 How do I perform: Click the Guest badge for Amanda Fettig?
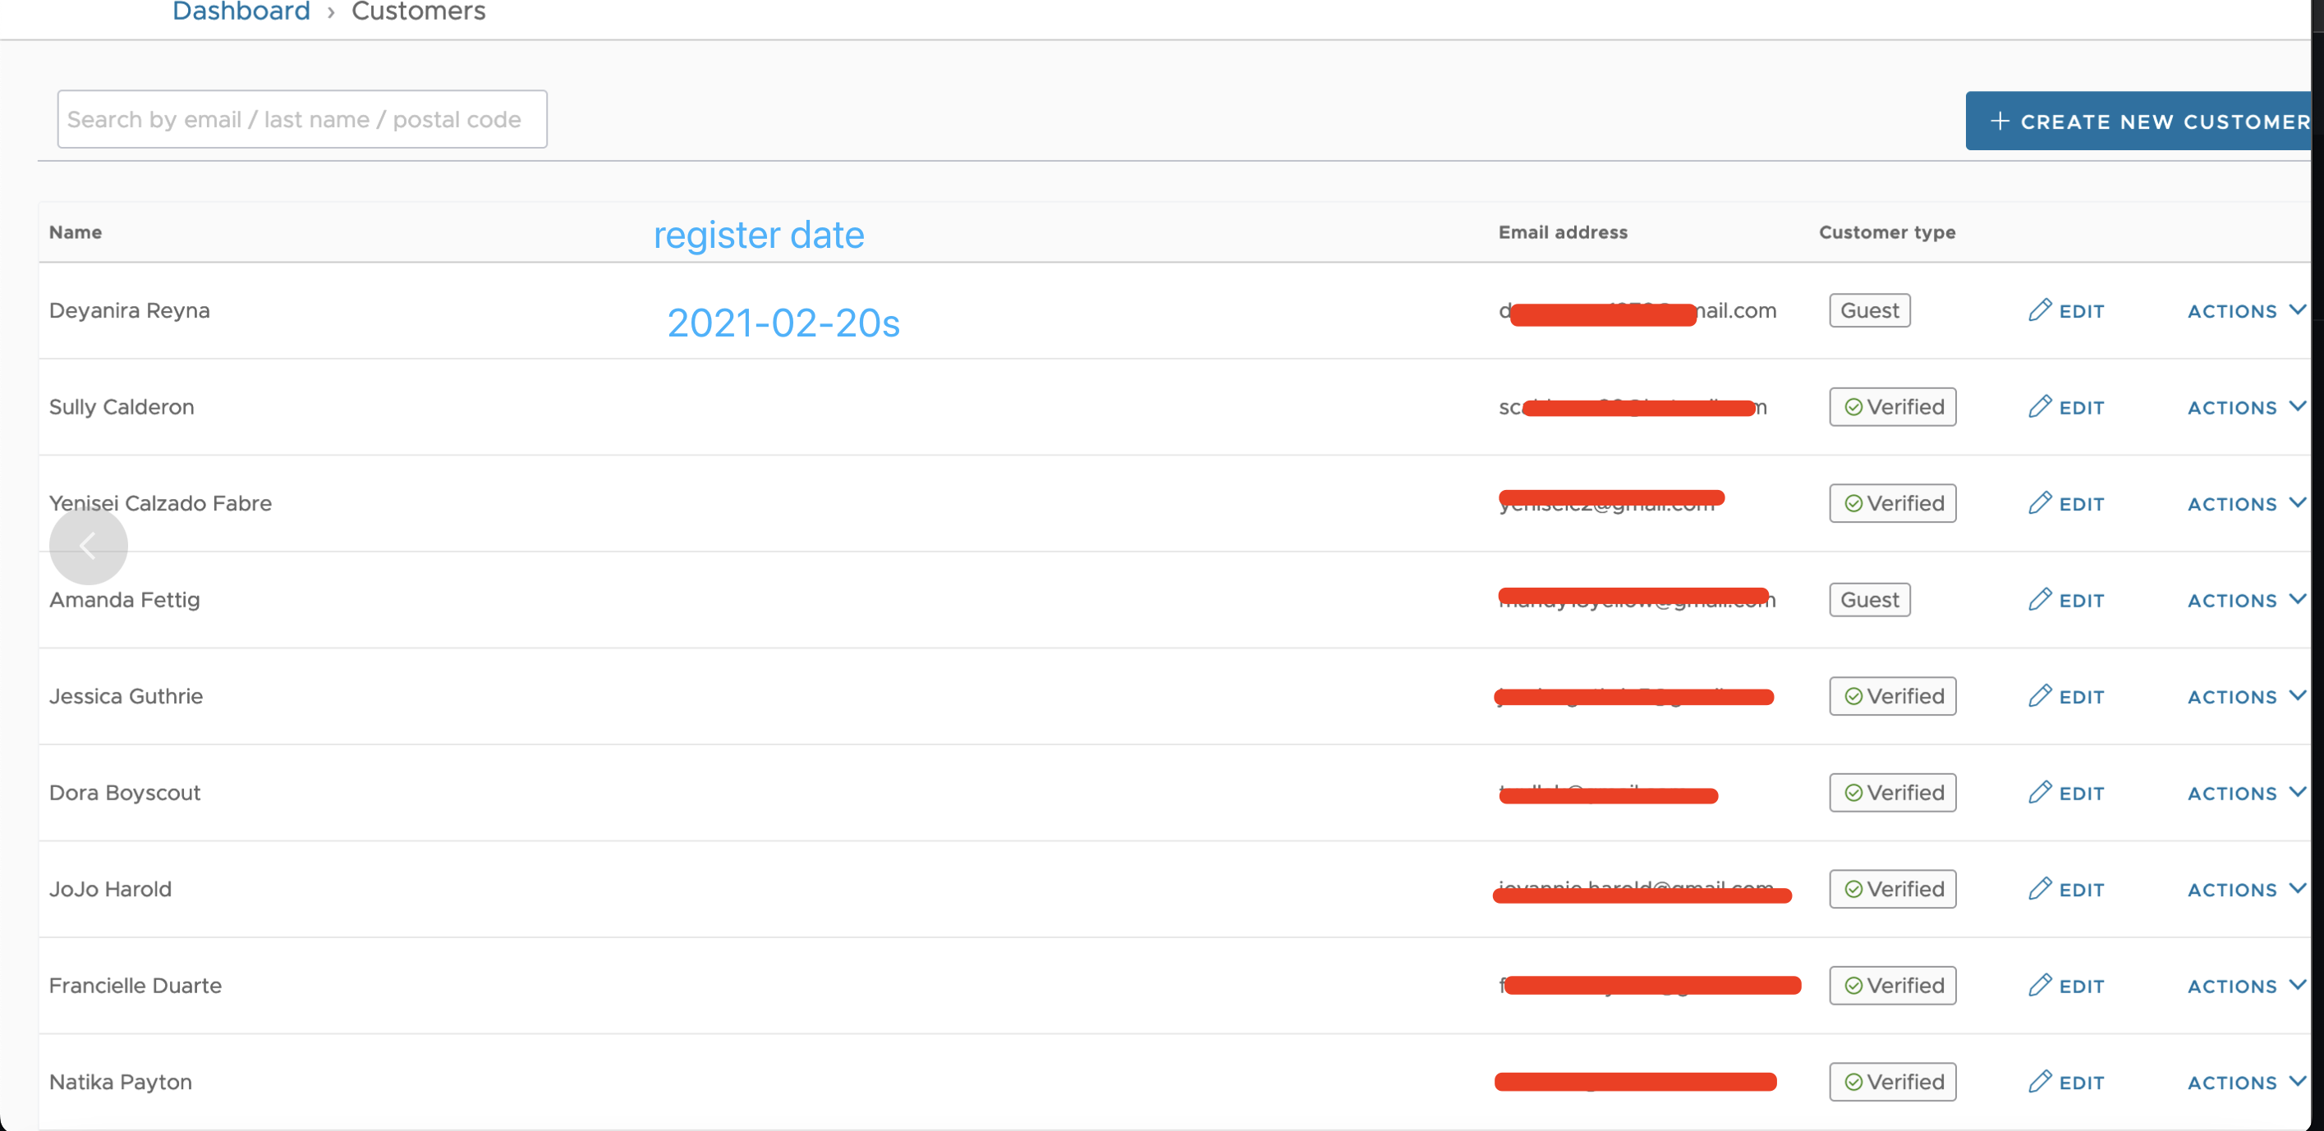click(x=1868, y=600)
